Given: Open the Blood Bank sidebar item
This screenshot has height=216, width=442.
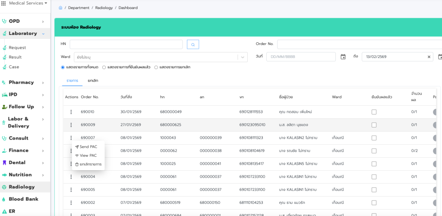Looking at the screenshot, I should click(23, 199).
